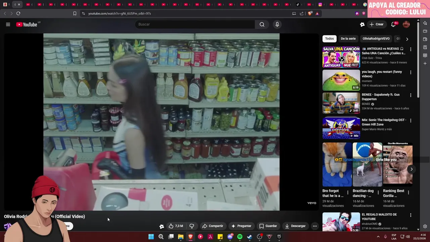
Task: Open Discord from the taskbar
Action: (x=230, y=237)
